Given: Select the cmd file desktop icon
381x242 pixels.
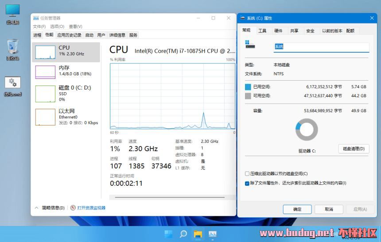Looking at the screenshot, I should click(x=13, y=86).
